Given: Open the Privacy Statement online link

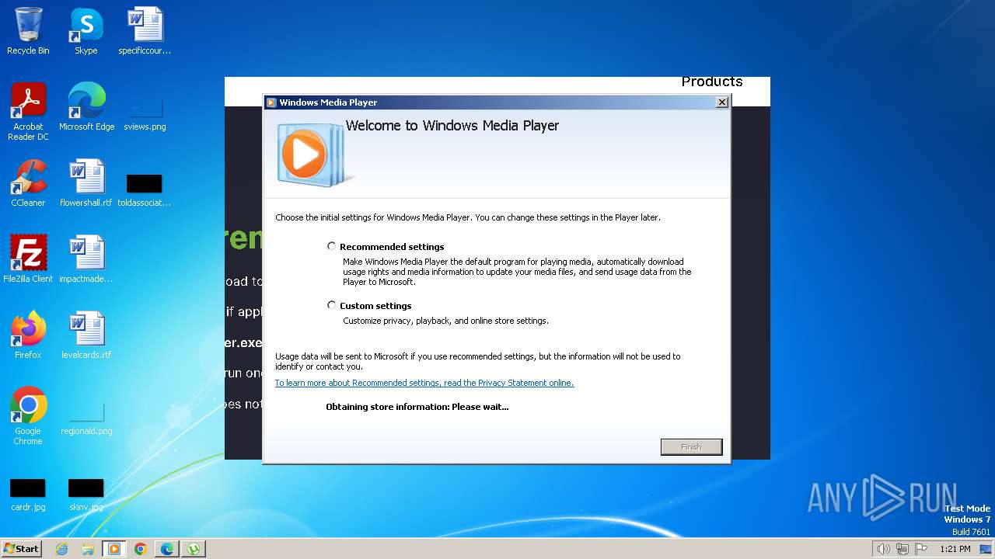Looking at the screenshot, I should [424, 383].
